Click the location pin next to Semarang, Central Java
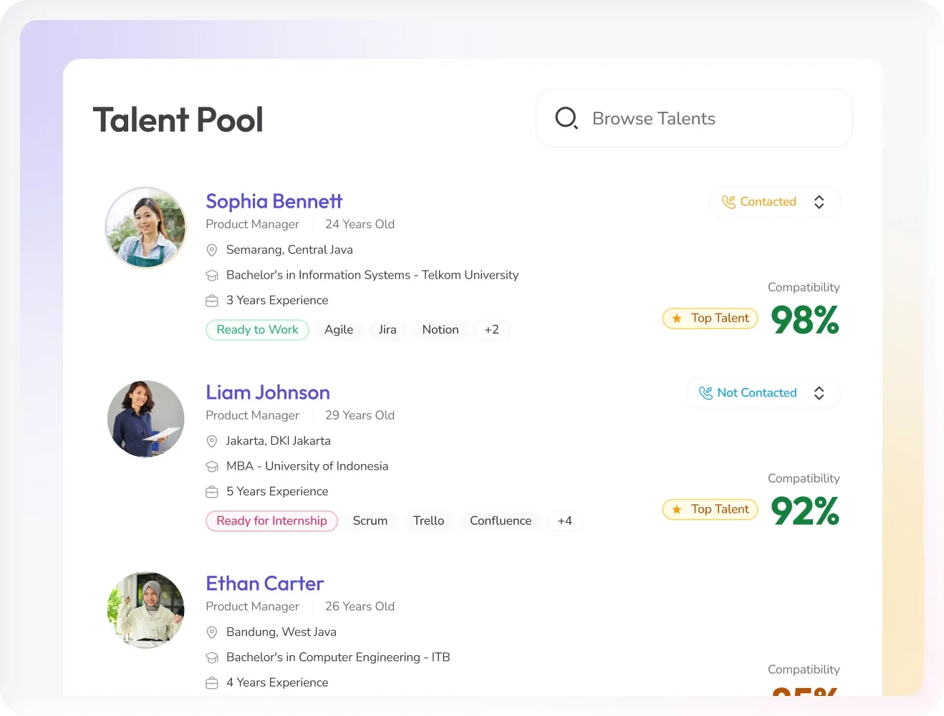Screen dimensions: 944x716 212,250
